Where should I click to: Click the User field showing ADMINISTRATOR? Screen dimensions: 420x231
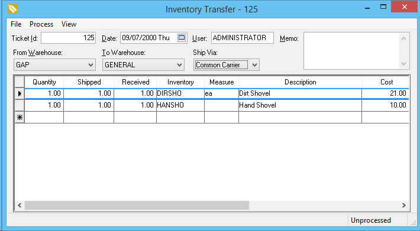(243, 38)
